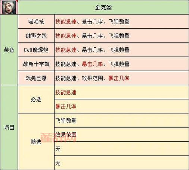The image size is (189, 170).
Task: Click the red 技能急速 in 必选 section
Action: [x=66, y=92]
